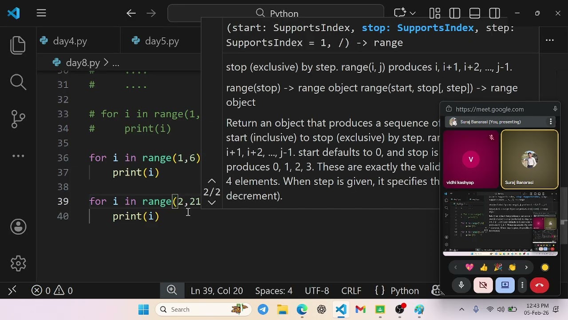This screenshot has height=320, width=568.
Task: Expand the breadcrumb ellipsis after day8.py
Action: pos(115,63)
